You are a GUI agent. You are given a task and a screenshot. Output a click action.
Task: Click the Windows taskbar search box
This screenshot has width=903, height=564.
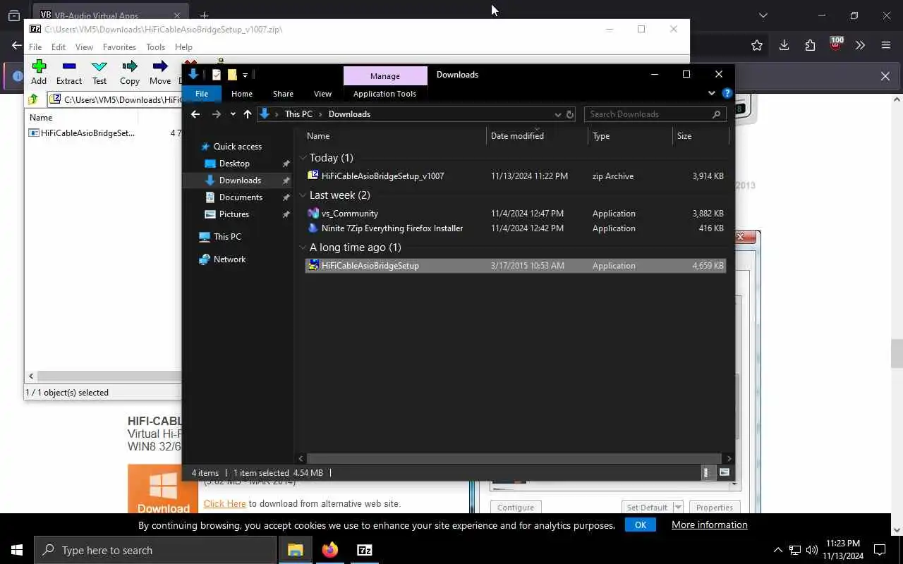pos(155,550)
